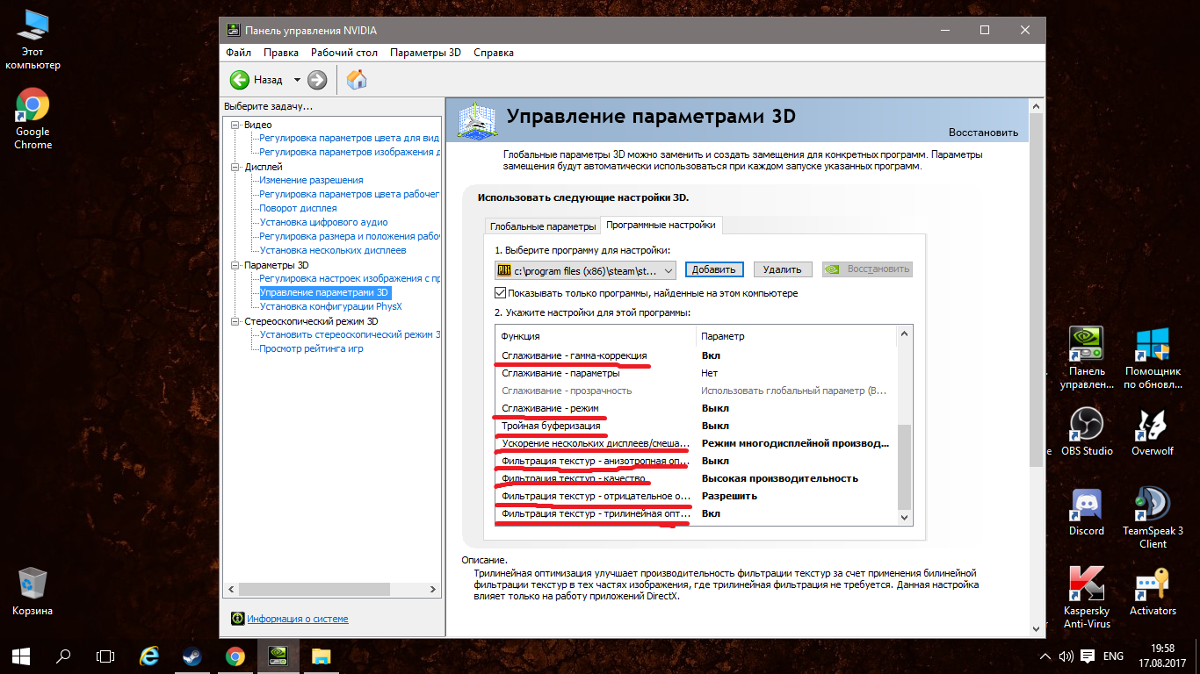Open the Справка menu
Screen dimensions: 1200x674
click(494, 53)
